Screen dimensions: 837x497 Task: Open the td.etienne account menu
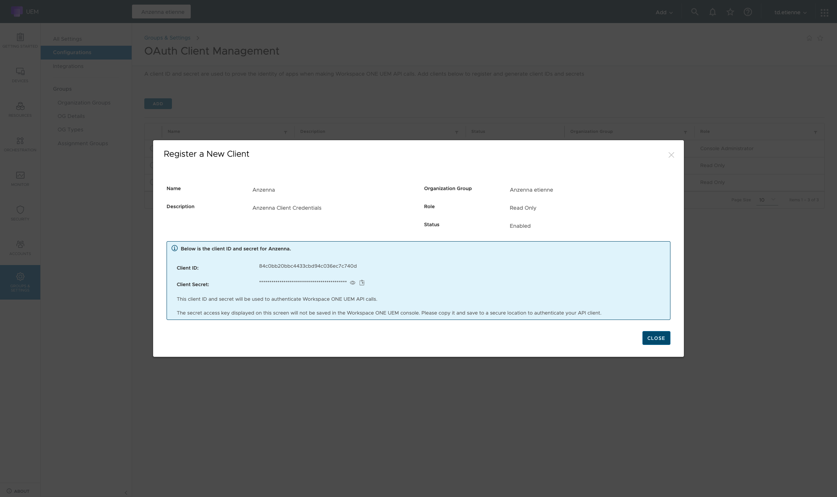(790, 12)
